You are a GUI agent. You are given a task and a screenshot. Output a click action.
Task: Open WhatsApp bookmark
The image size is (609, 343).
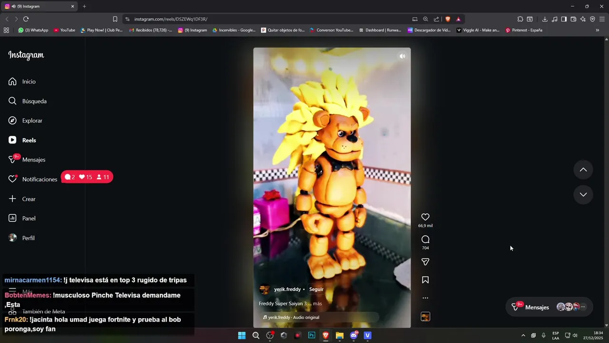point(33,30)
